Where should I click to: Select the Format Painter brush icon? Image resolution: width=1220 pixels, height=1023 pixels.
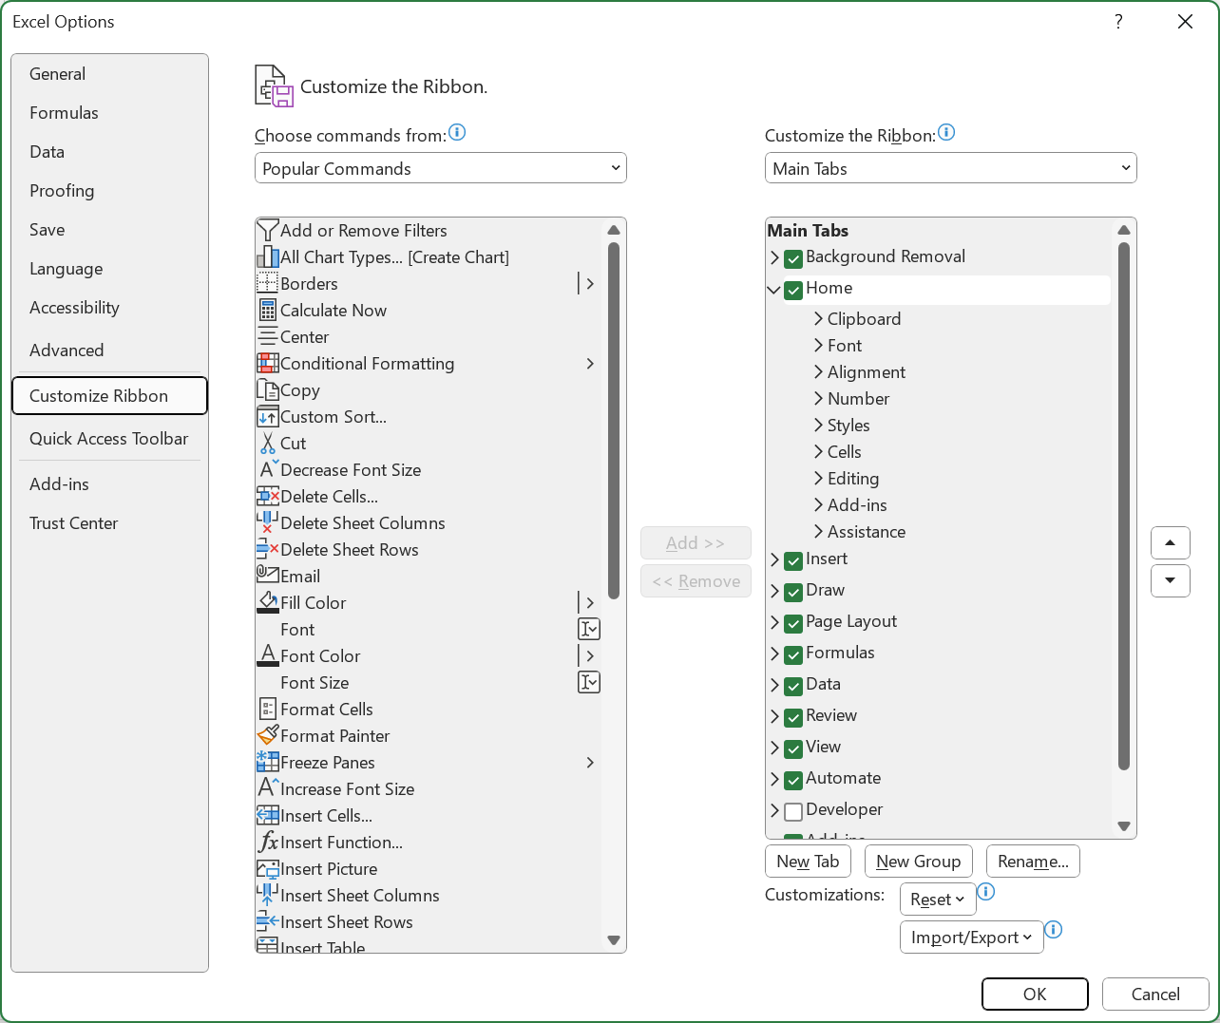(268, 736)
